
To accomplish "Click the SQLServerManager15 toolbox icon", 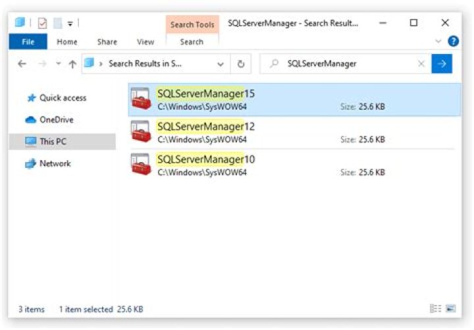I will pyautogui.click(x=141, y=99).
